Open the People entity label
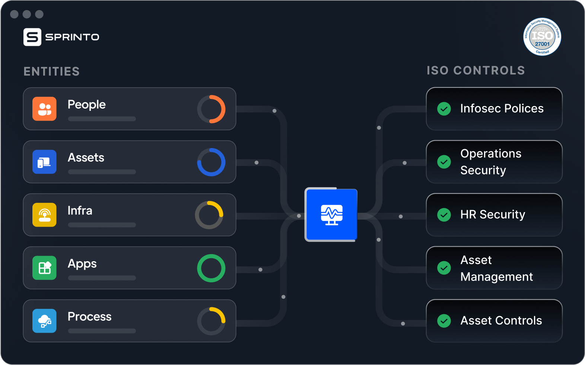 coord(87,105)
